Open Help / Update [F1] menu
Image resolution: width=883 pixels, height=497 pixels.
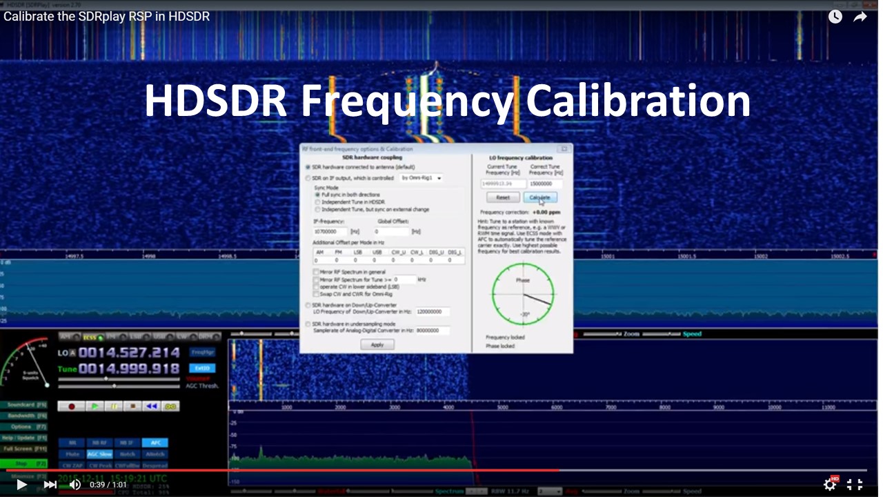(x=24, y=438)
